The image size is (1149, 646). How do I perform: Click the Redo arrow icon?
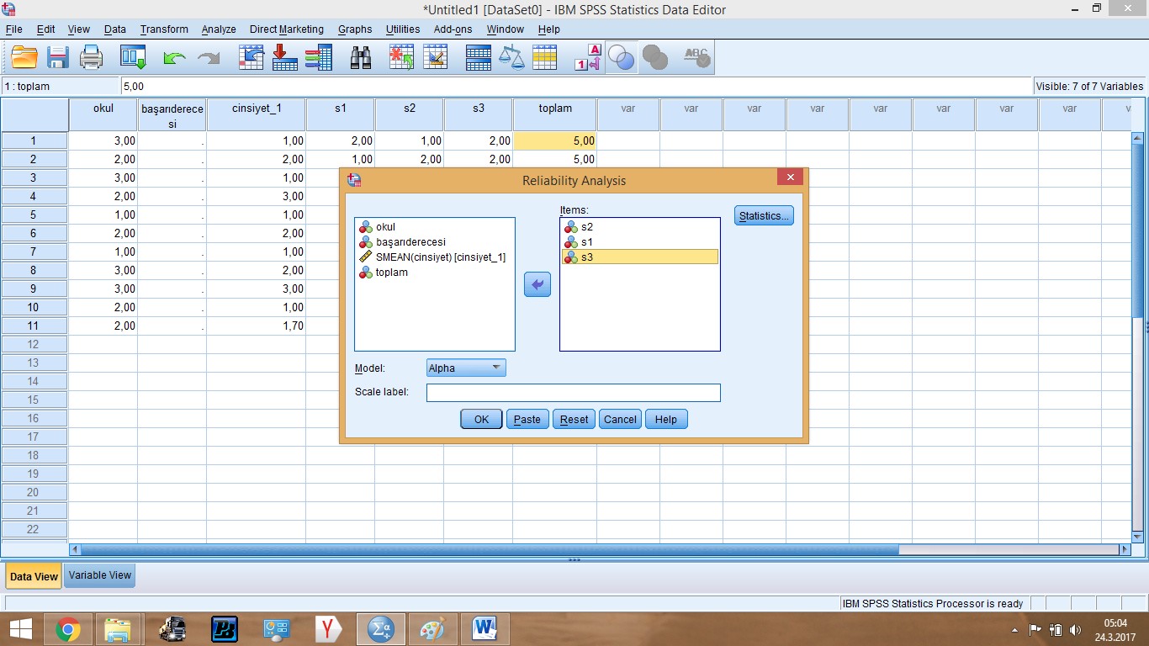tap(208, 58)
